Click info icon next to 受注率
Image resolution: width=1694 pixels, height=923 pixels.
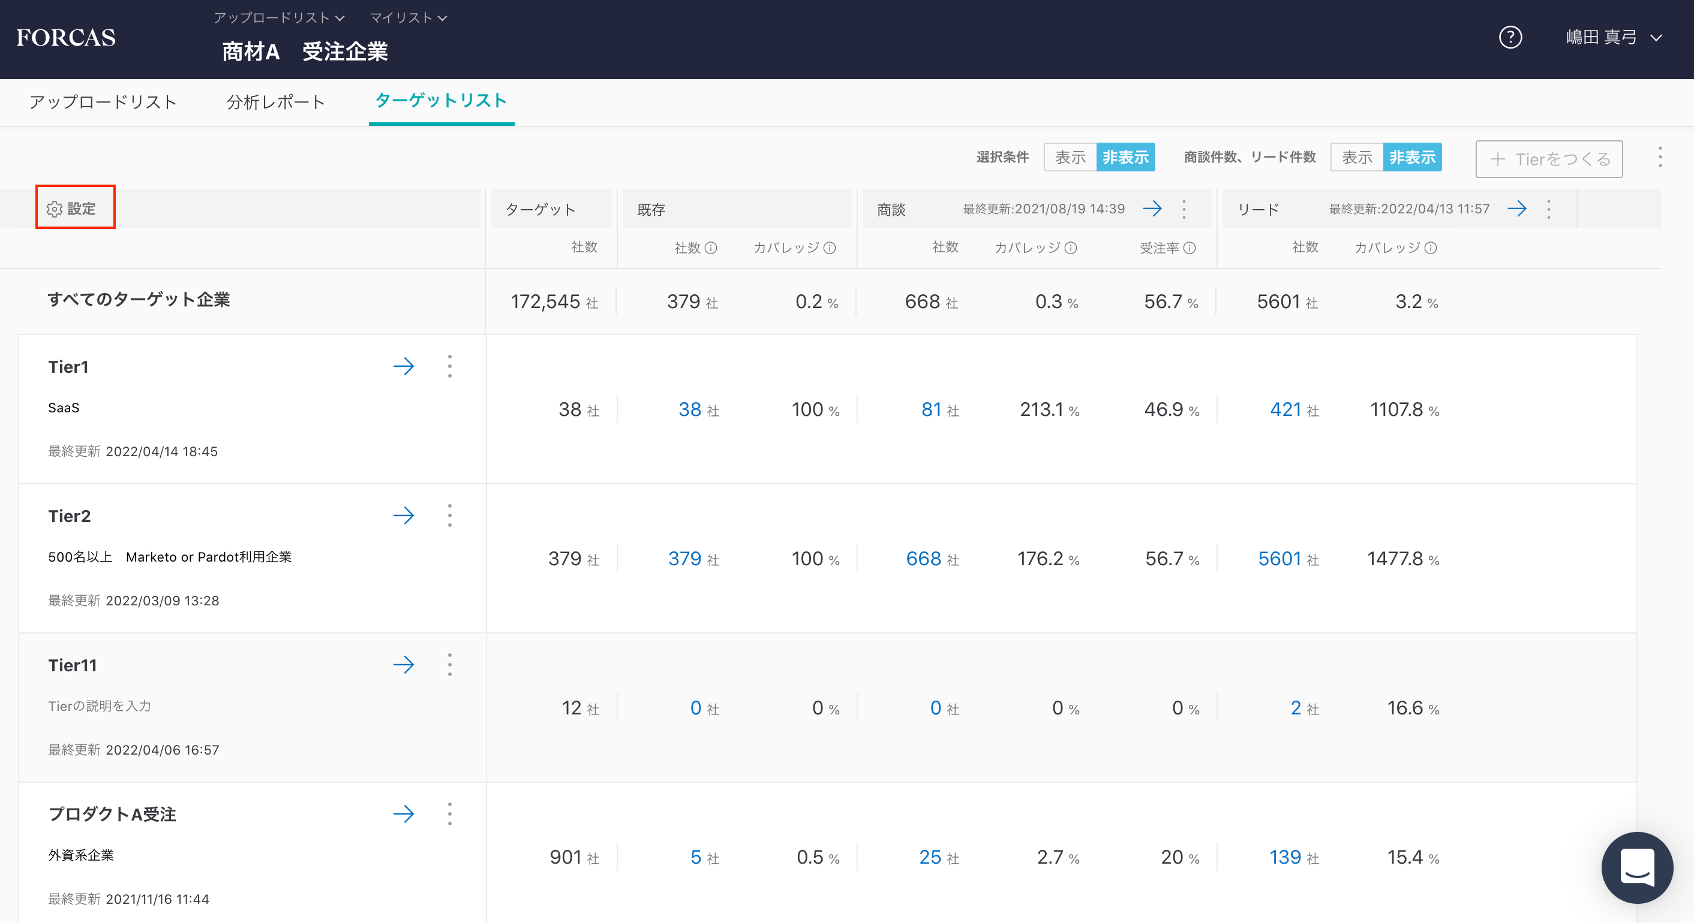1190,248
